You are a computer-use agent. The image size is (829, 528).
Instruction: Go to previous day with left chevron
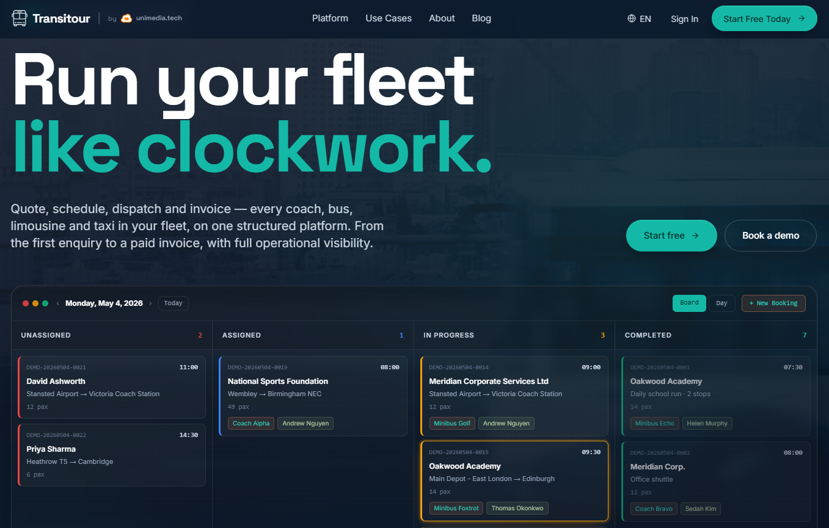(58, 303)
